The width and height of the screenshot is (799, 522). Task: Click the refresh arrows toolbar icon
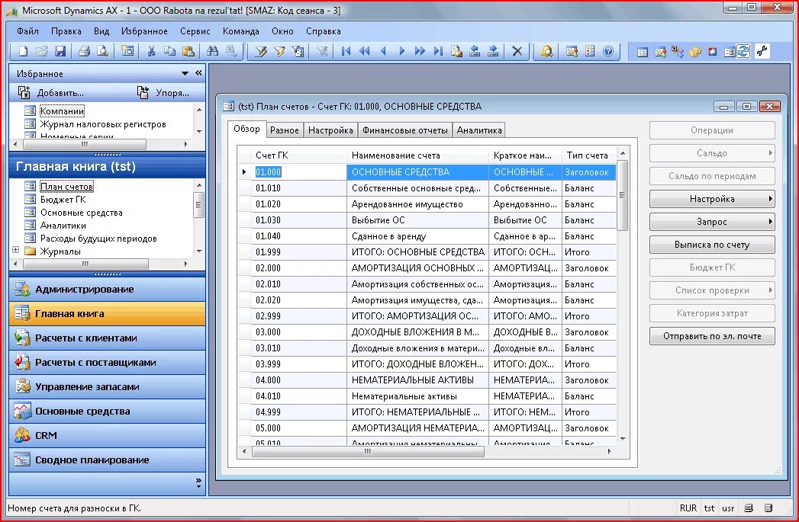coord(743,51)
